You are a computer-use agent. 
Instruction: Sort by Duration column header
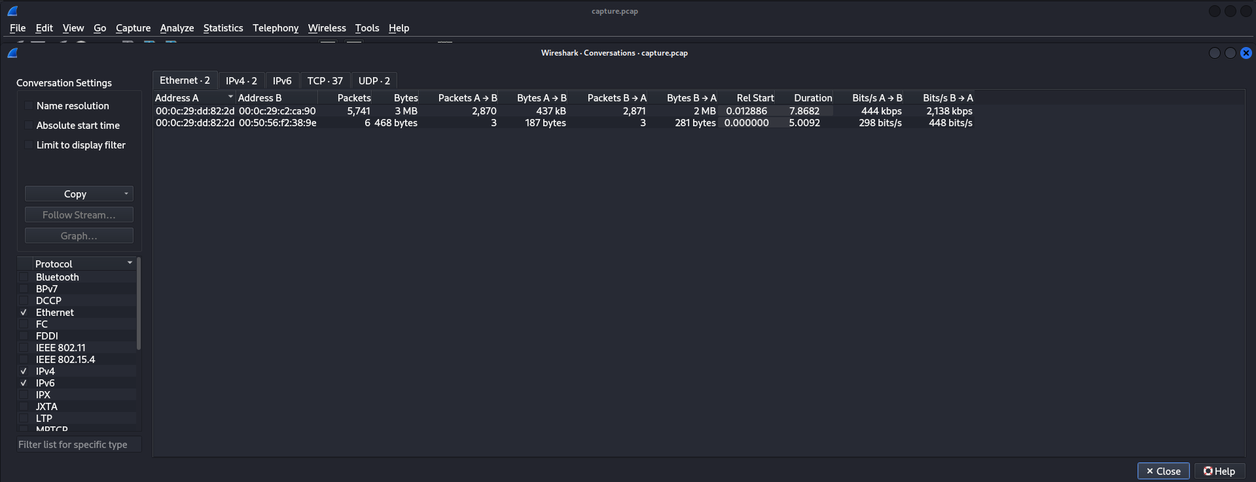point(804,97)
